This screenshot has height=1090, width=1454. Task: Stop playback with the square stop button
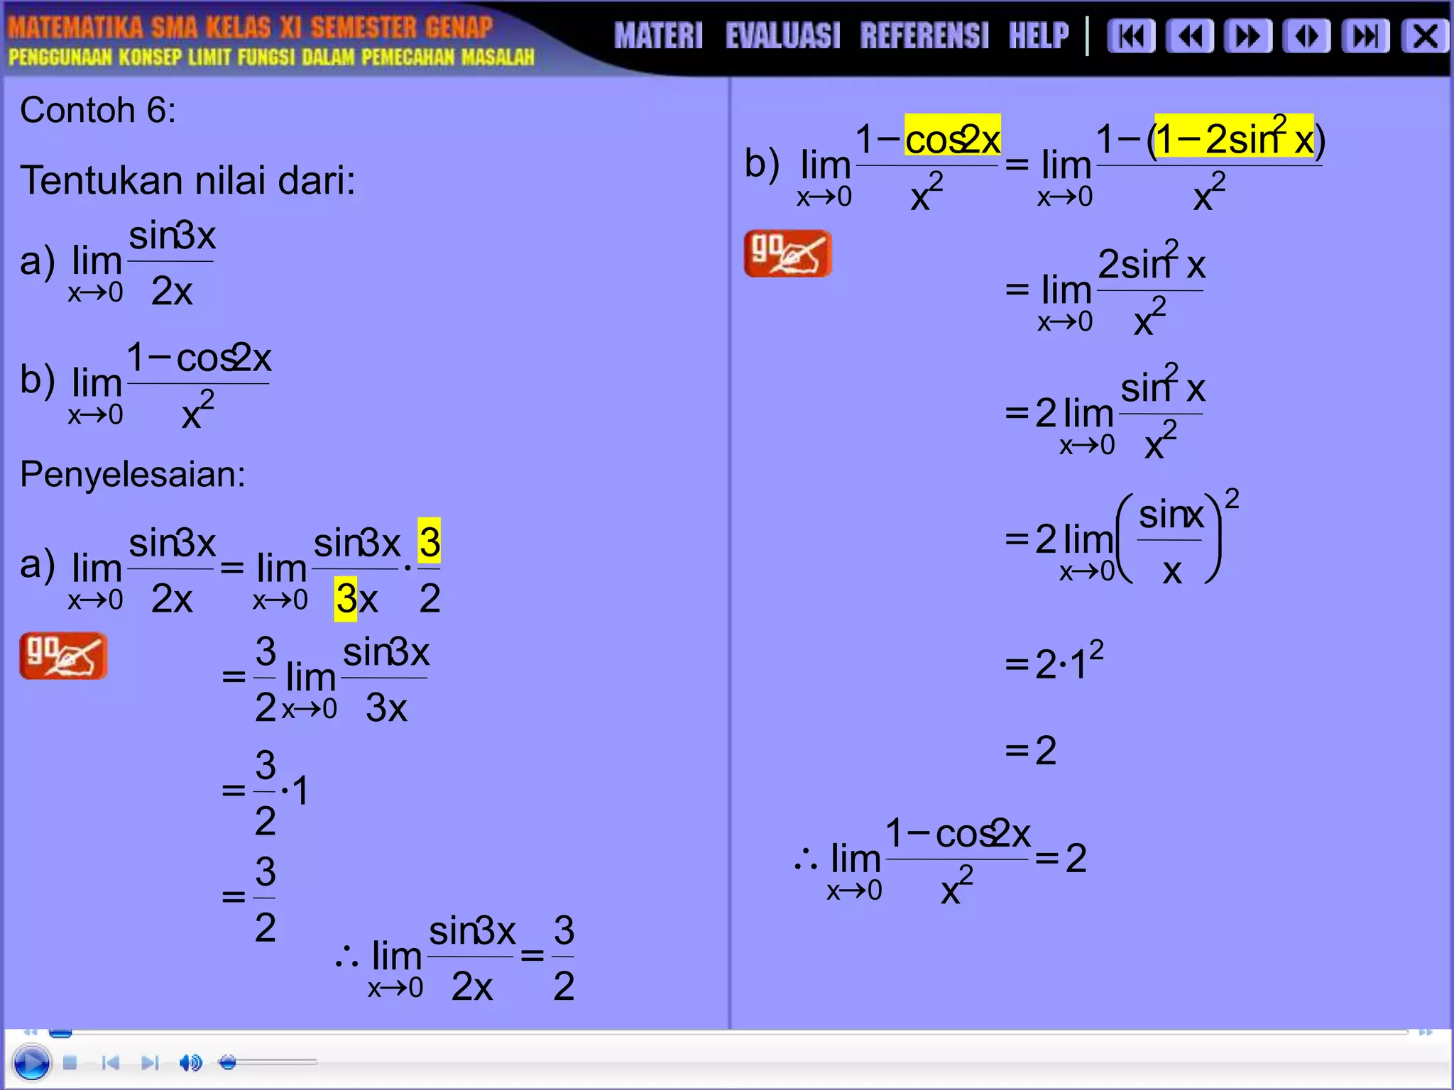(x=70, y=1062)
